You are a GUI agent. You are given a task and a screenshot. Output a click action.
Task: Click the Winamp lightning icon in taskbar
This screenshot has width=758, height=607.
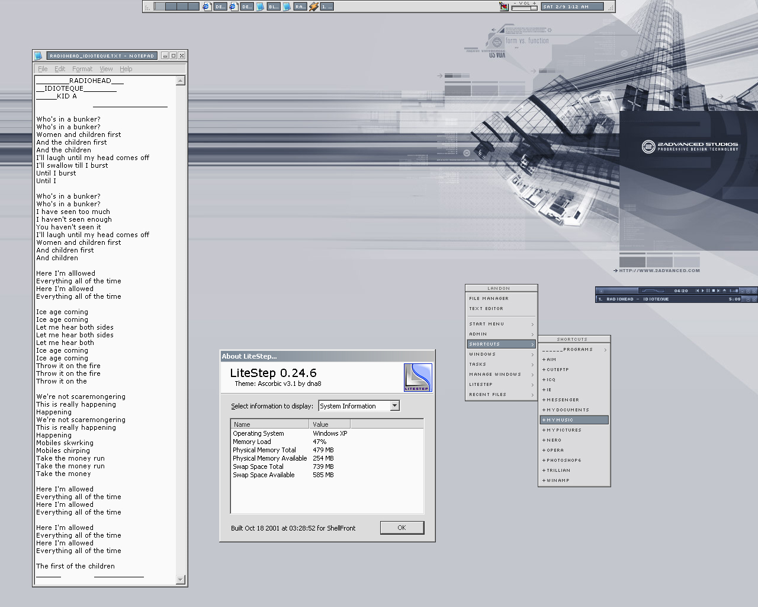[x=313, y=7]
